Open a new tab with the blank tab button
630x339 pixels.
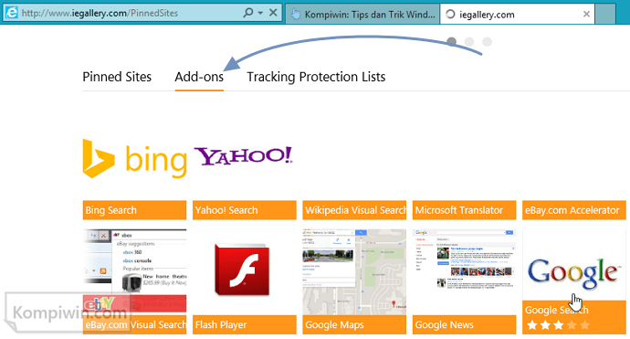pyautogui.click(x=605, y=15)
